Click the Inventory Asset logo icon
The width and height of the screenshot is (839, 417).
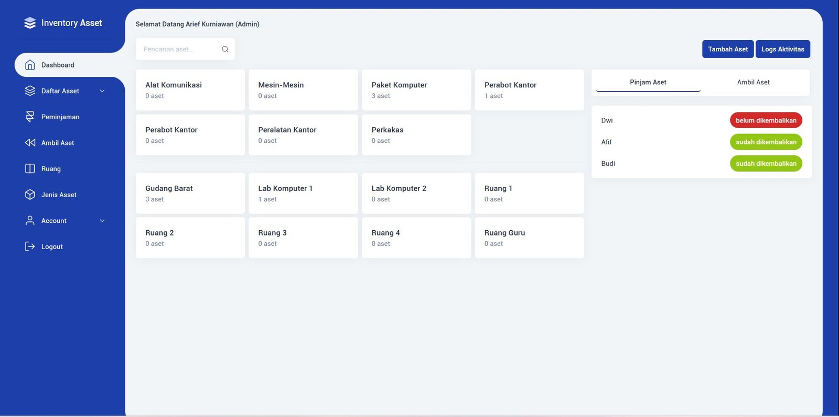[30, 23]
